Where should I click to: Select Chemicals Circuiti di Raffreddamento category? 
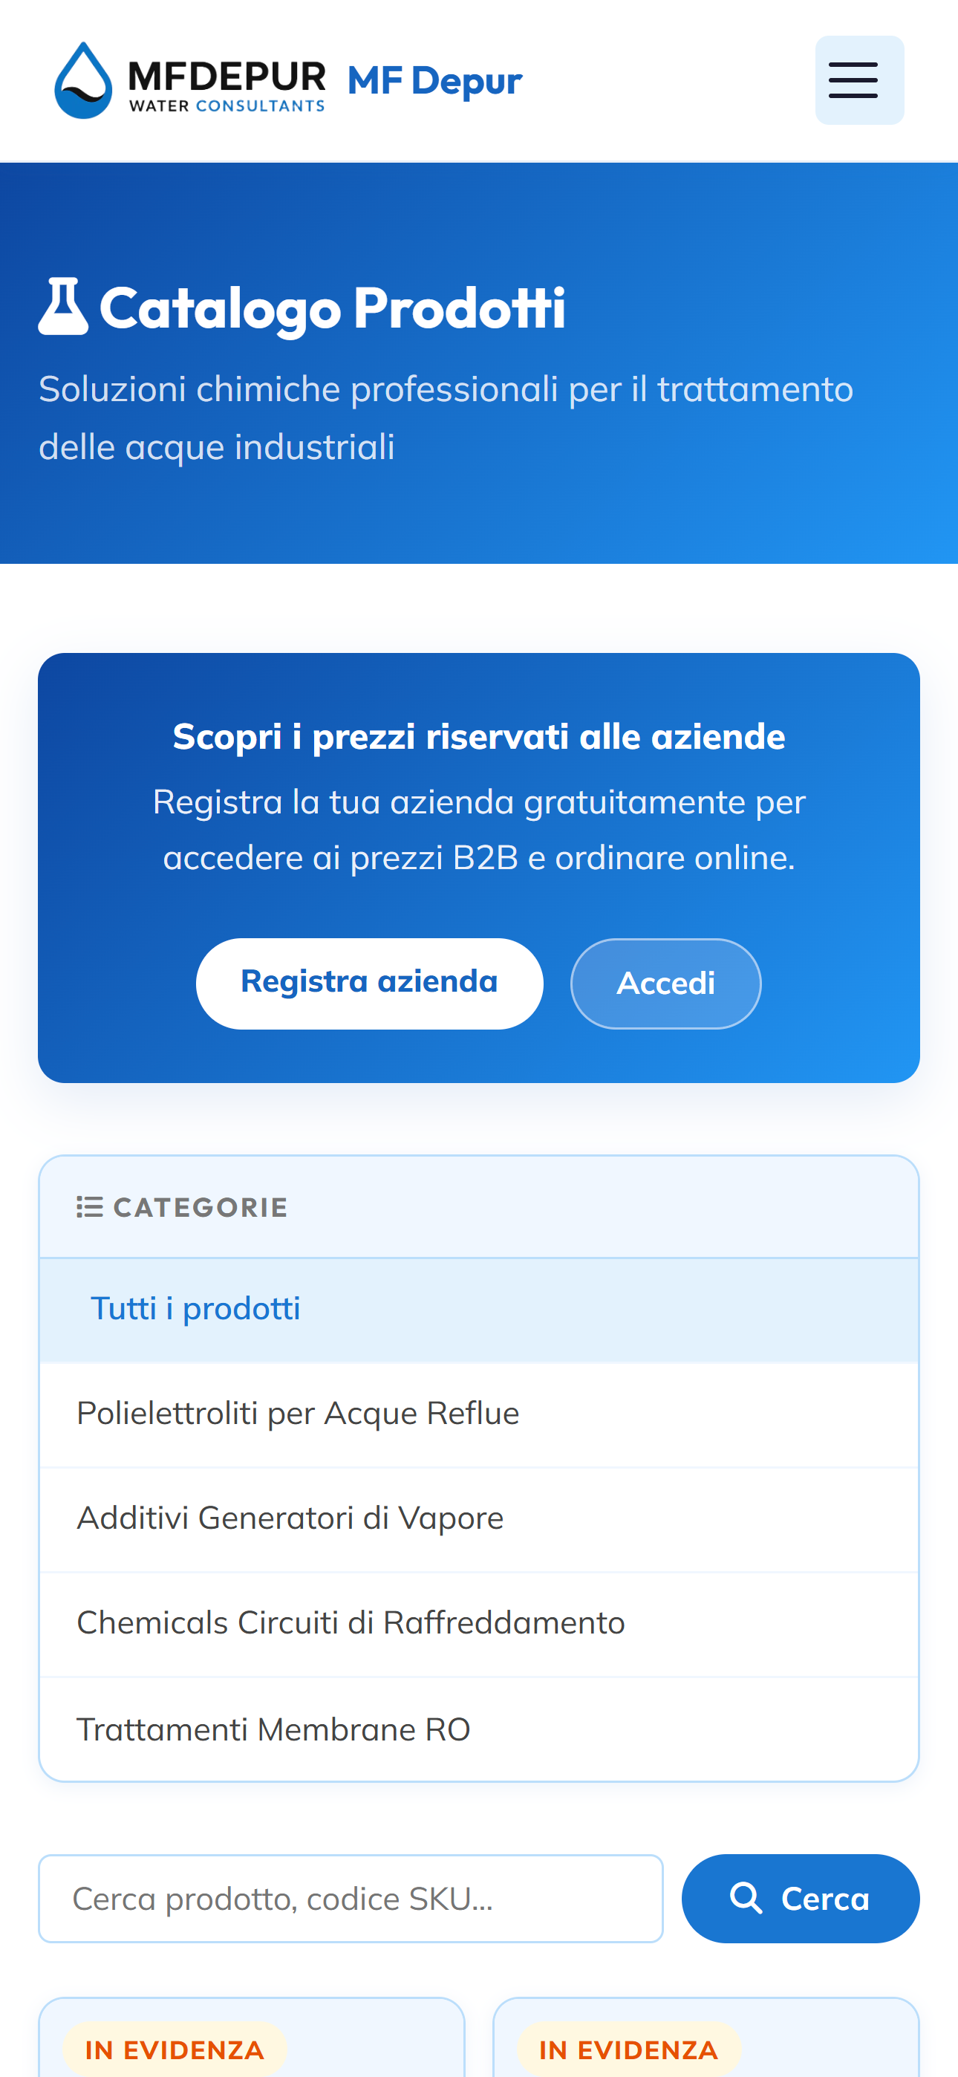pyautogui.click(x=351, y=1623)
